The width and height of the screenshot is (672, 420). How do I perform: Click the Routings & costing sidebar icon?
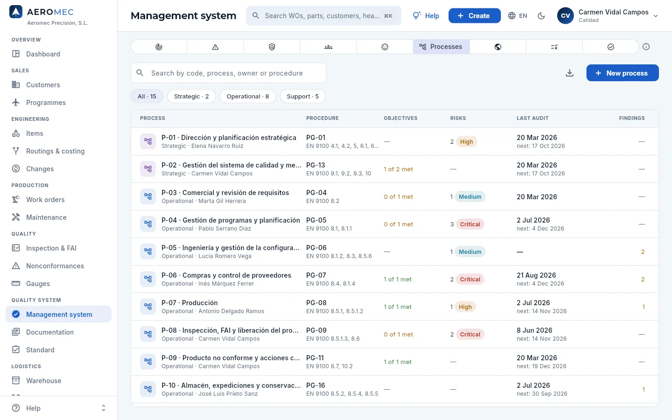(x=16, y=151)
